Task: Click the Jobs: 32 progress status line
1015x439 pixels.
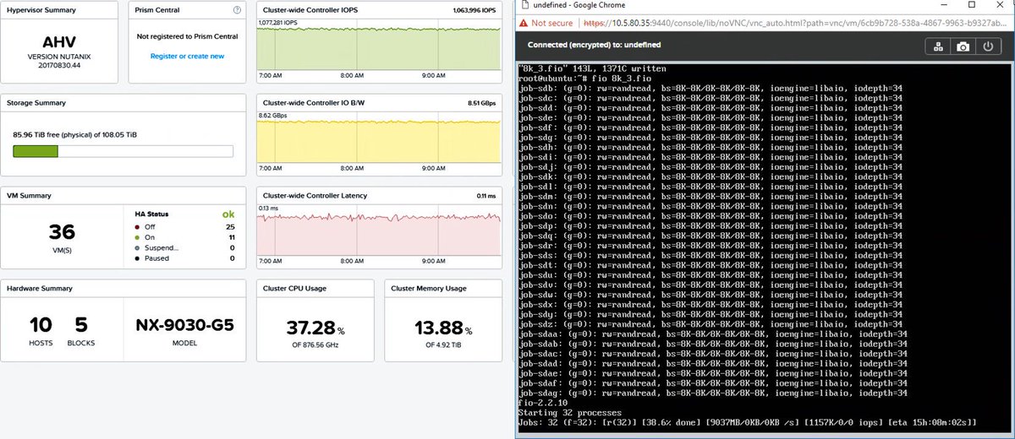Action: tap(748, 422)
